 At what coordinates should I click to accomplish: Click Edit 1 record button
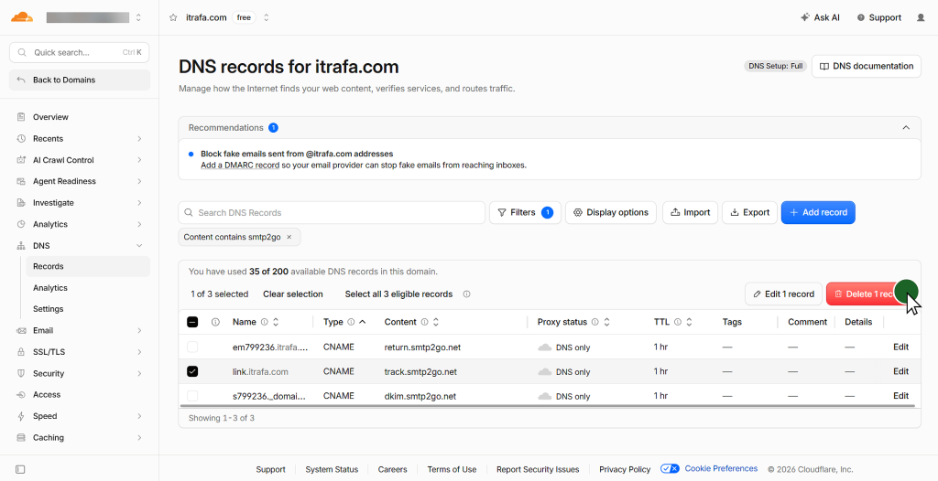point(783,294)
